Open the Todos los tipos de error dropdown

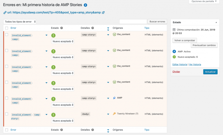[x=20, y=22]
